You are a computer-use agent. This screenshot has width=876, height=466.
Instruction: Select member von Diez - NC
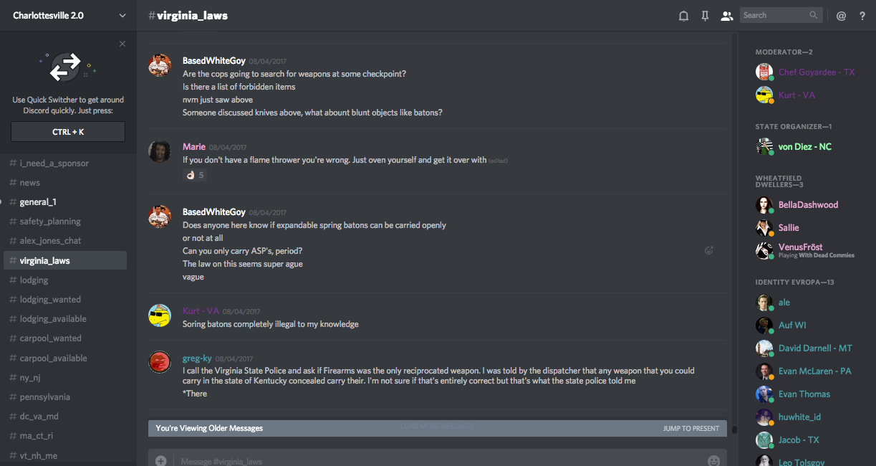(804, 146)
